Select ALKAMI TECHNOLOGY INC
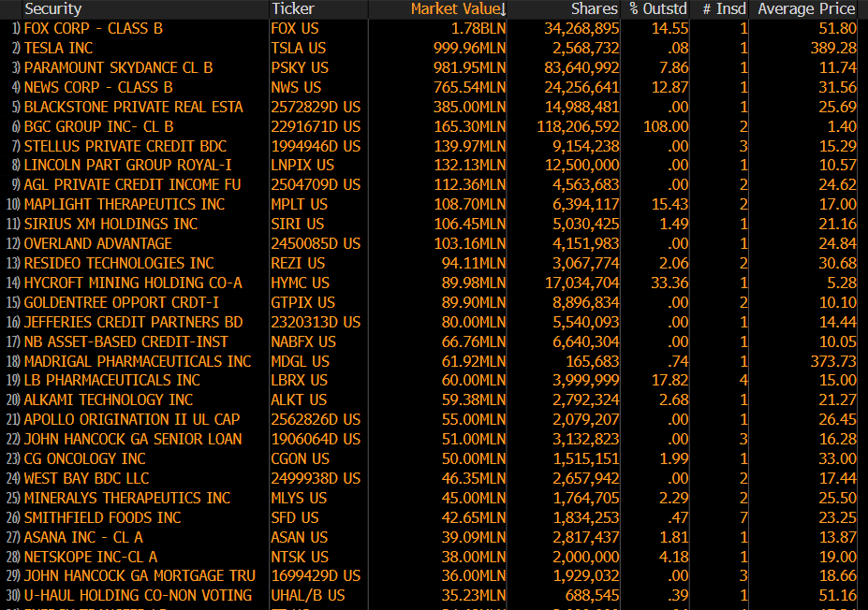 click(x=109, y=399)
